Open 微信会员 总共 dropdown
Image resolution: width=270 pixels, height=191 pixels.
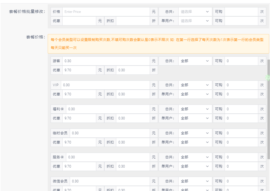tap(195, 181)
